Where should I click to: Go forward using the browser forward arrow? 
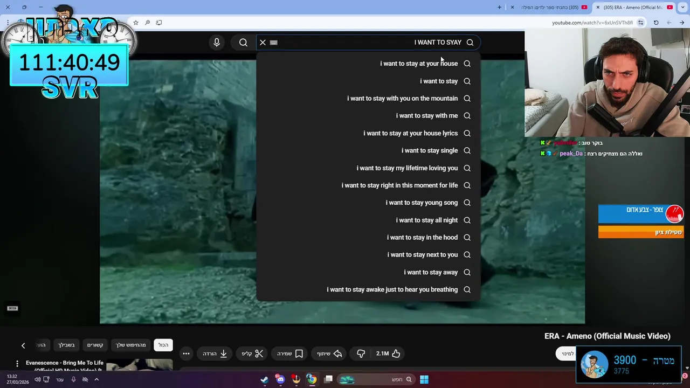pyautogui.click(x=669, y=23)
